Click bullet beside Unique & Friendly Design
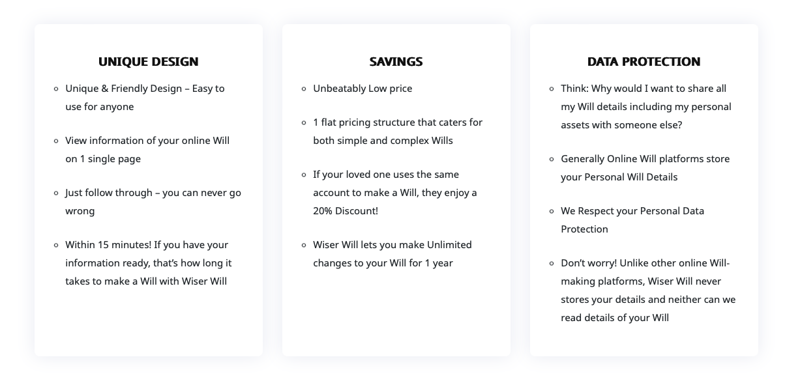 [x=57, y=89]
